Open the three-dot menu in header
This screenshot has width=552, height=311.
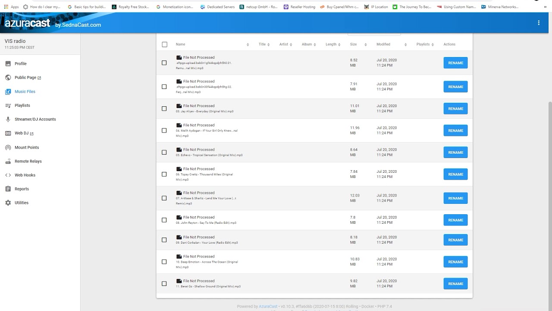(539, 23)
